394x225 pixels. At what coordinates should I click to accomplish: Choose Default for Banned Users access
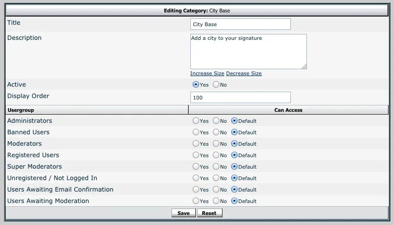pyautogui.click(x=234, y=132)
